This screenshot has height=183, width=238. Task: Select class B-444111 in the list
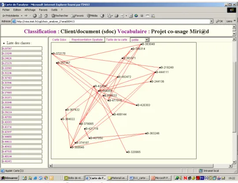point(22,142)
